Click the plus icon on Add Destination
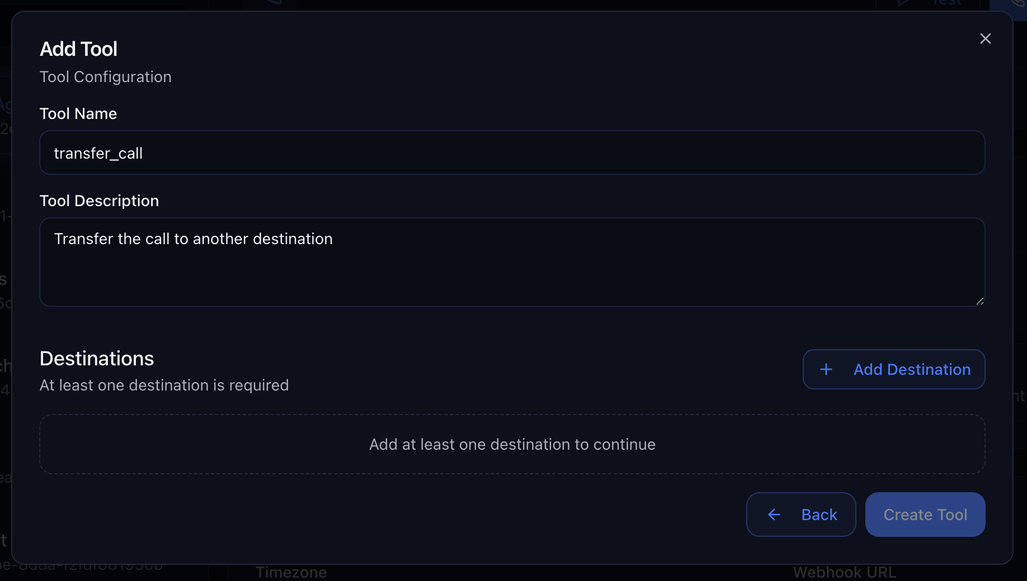The image size is (1027, 581). [827, 369]
